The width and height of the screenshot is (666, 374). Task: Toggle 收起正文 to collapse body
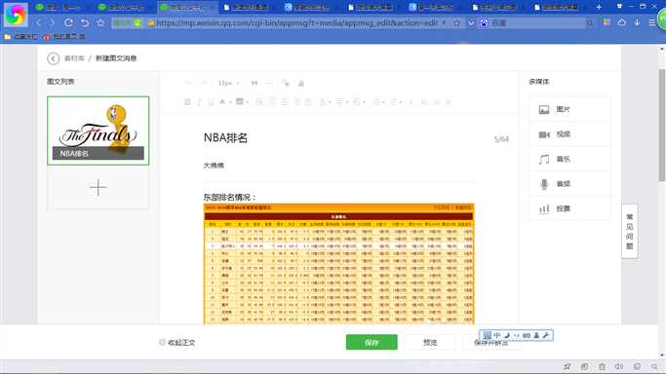[x=177, y=342]
